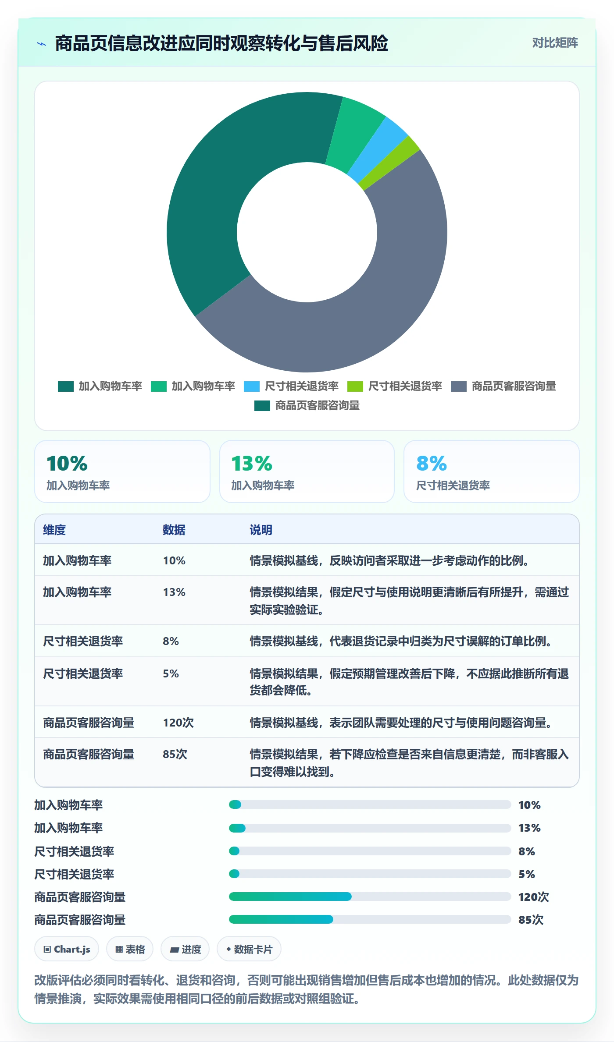This screenshot has height=1042, width=614.
Task: Click the Chart.js chip
Action: (x=67, y=949)
